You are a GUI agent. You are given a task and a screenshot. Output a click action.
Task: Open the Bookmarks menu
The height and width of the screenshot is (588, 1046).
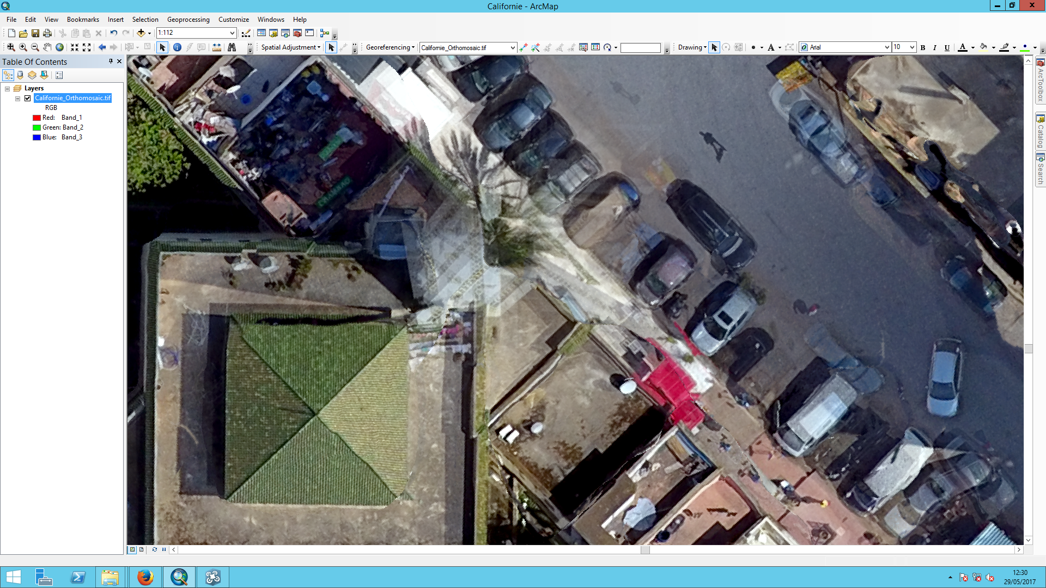(x=83, y=20)
